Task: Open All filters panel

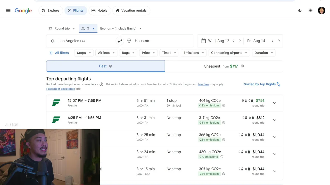Action: pos(59,53)
